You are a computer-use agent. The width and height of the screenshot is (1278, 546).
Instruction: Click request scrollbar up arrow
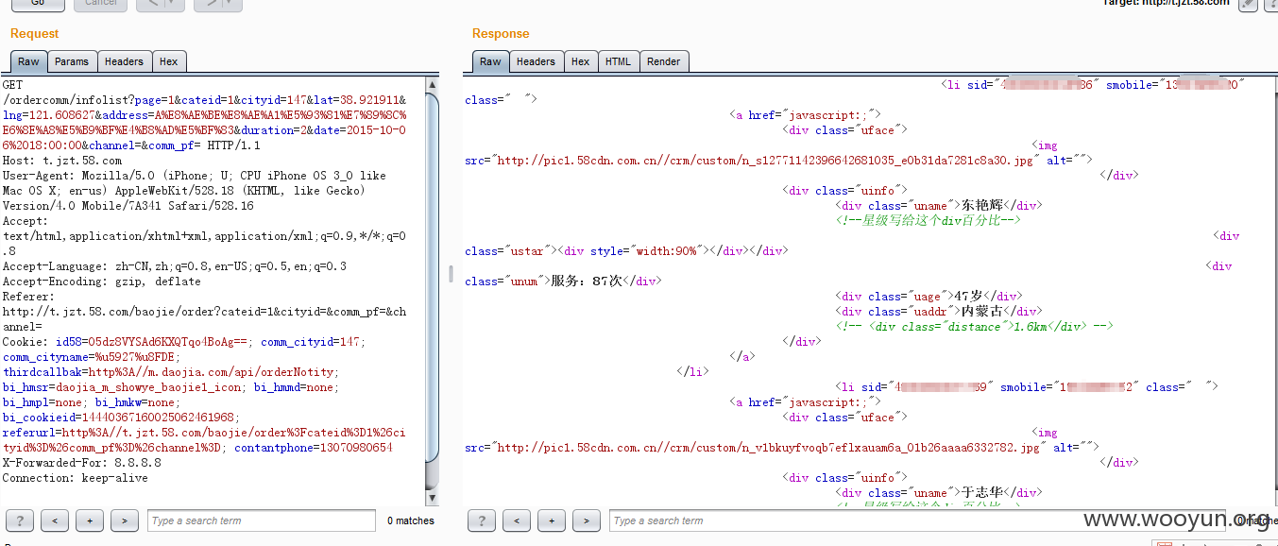(433, 85)
